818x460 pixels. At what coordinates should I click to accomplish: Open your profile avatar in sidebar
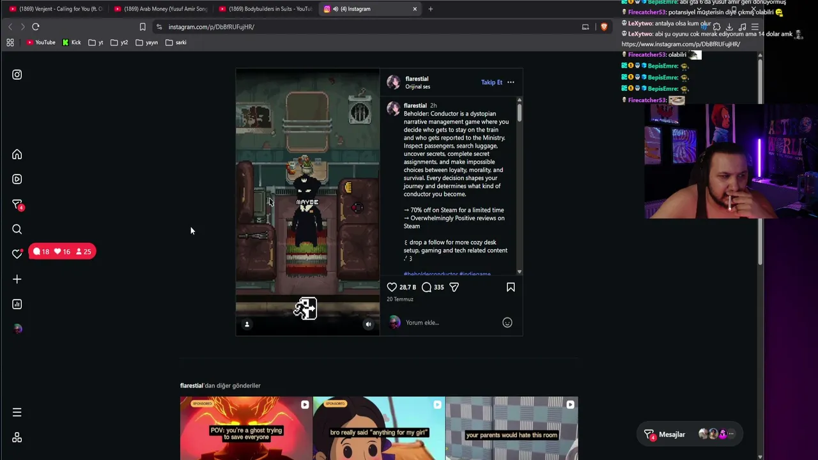point(17,329)
